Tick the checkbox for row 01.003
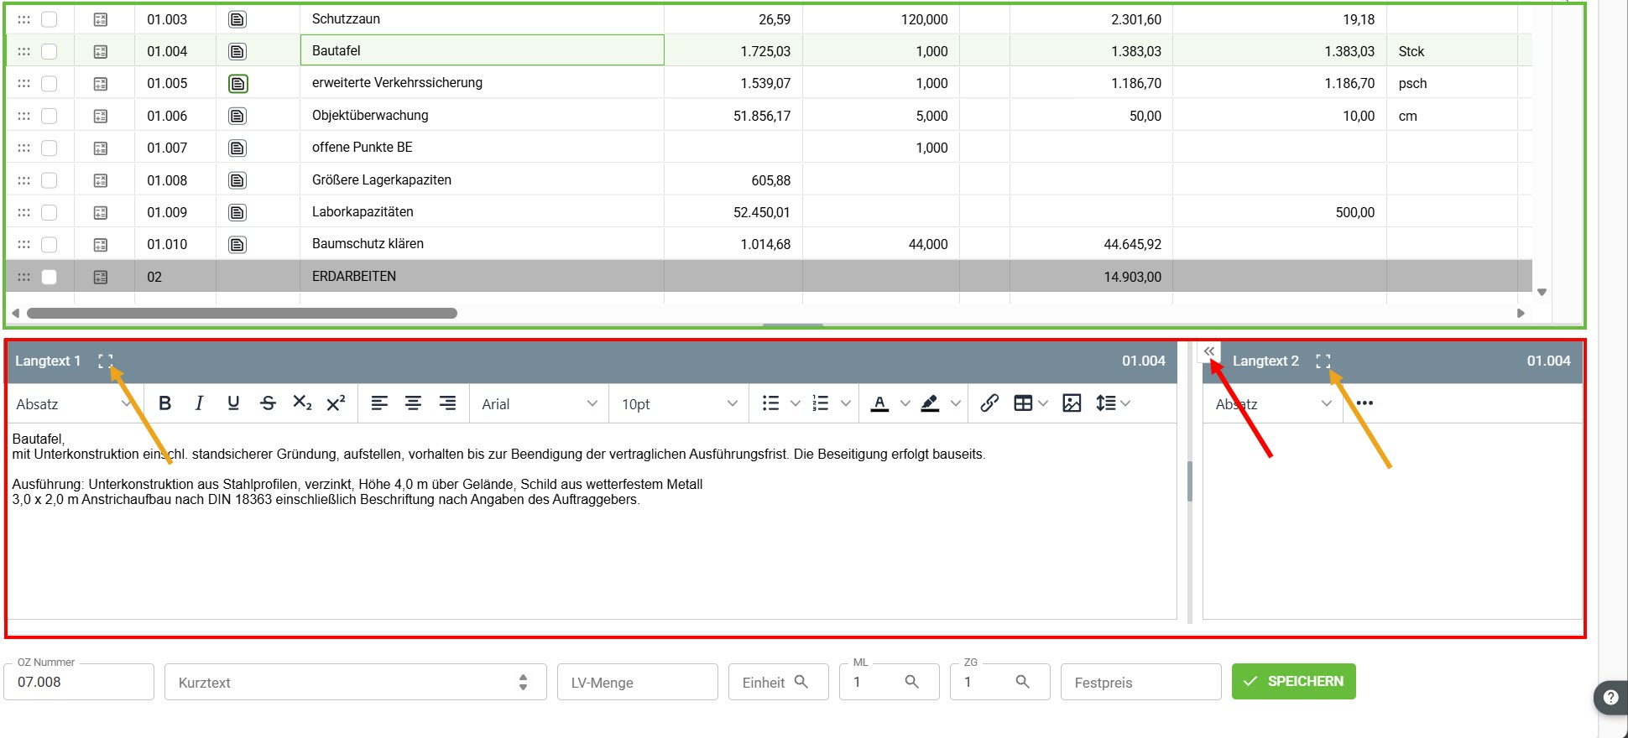Viewport: 1628px width, 738px height. coord(50,19)
